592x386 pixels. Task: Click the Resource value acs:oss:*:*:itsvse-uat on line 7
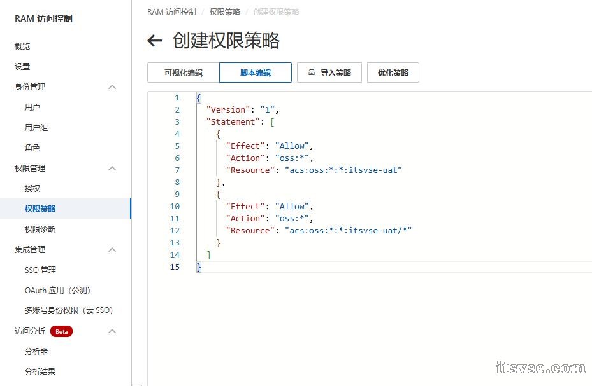pyautogui.click(x=343, y=170)
